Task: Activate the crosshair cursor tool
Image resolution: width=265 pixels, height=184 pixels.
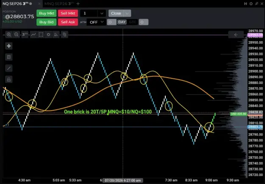Action: click(x=9, y=46)
